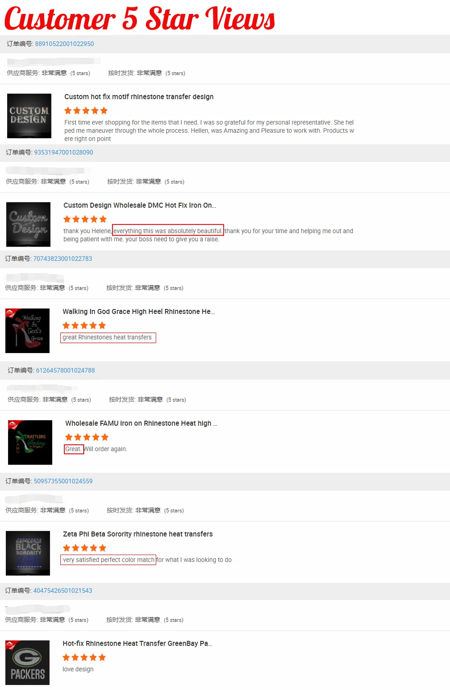
Task: Open Zeta Phi Beta Sorority rhinestone title
Action: click(x=138, y=534)
